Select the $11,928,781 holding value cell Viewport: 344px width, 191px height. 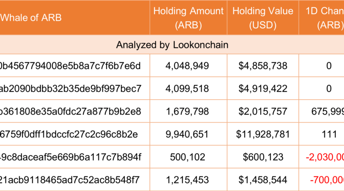pyautogui.click(x=263, y=134)
